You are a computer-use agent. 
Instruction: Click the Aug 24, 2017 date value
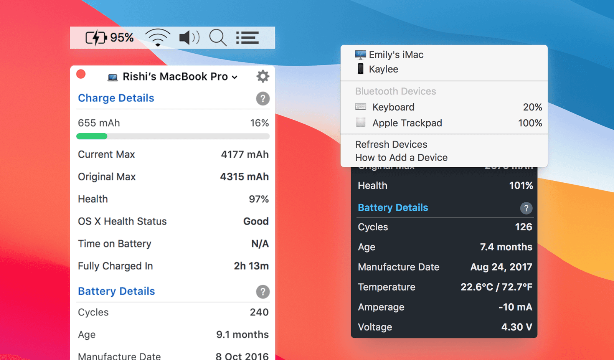501,267
